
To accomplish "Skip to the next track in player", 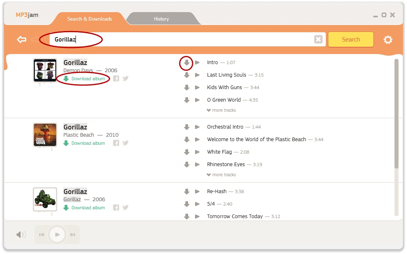I will [x=73, y=235].
